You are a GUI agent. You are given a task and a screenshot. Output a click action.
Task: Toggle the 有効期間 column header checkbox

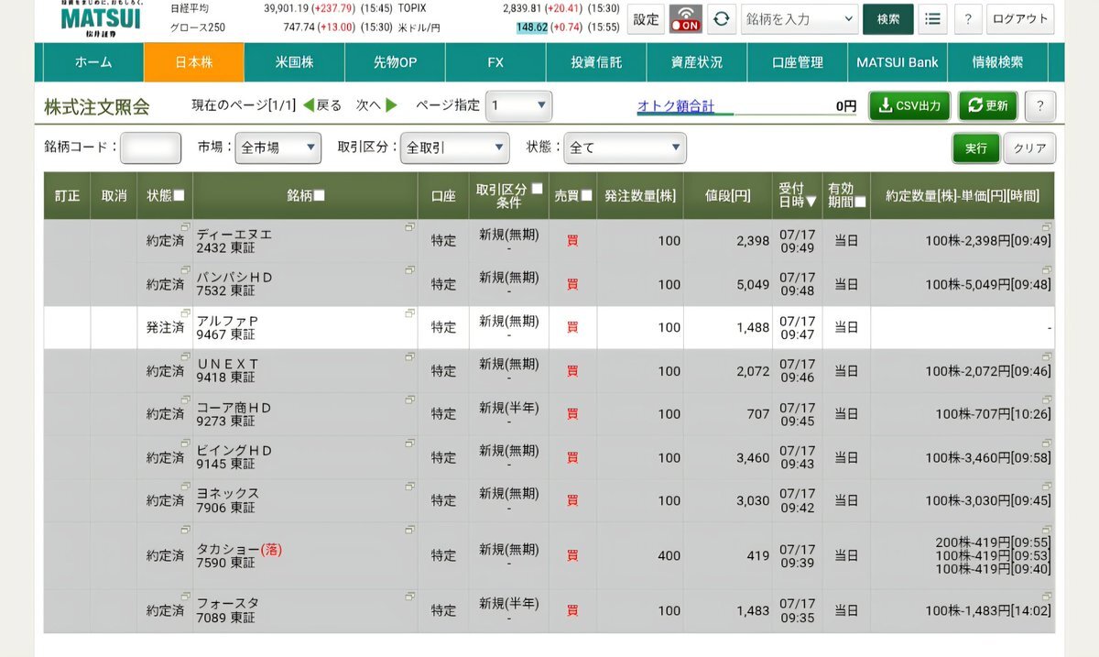tap(860, 202)
